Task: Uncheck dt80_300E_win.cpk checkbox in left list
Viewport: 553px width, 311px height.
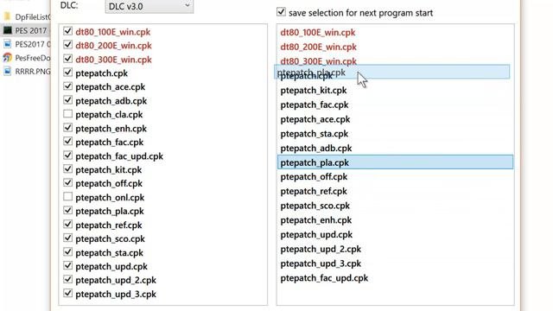Action: click(x=67, y=59)
